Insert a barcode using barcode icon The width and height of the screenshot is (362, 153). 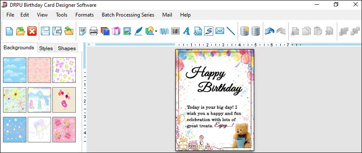tap(175, 31)
